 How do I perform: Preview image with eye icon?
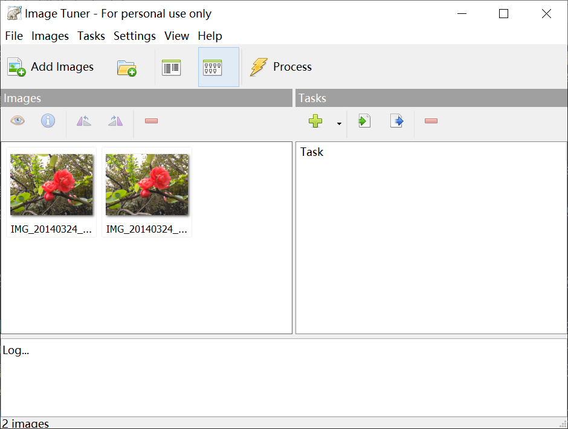pos(18,121)
